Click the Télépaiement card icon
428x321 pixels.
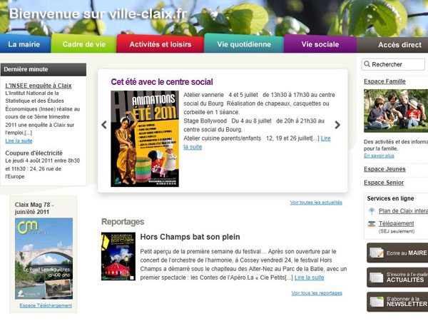[x=372, y=224]
